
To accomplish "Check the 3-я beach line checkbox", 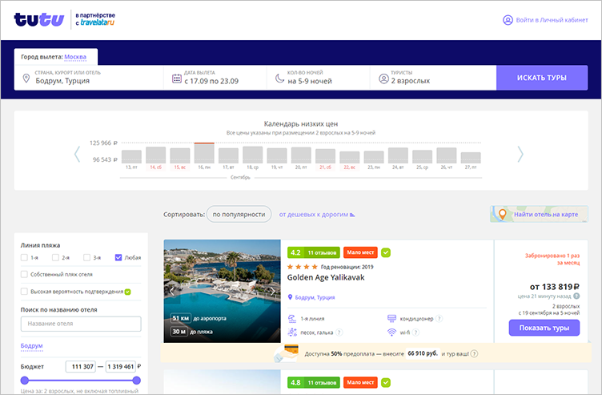I will coord(87,257).
